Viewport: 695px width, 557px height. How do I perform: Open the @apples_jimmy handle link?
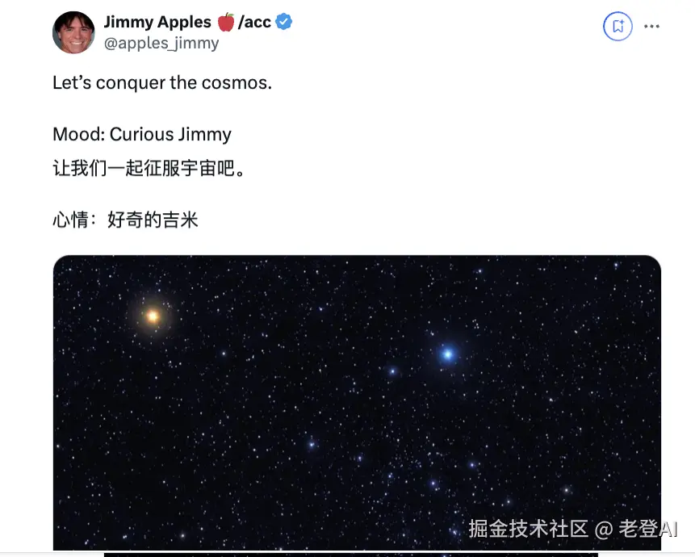tap(161, 44)
